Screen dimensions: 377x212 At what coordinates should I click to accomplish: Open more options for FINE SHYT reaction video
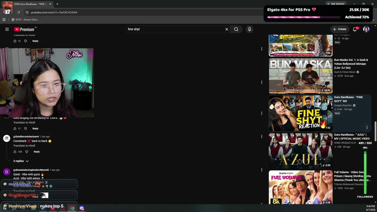click(367, 127)
